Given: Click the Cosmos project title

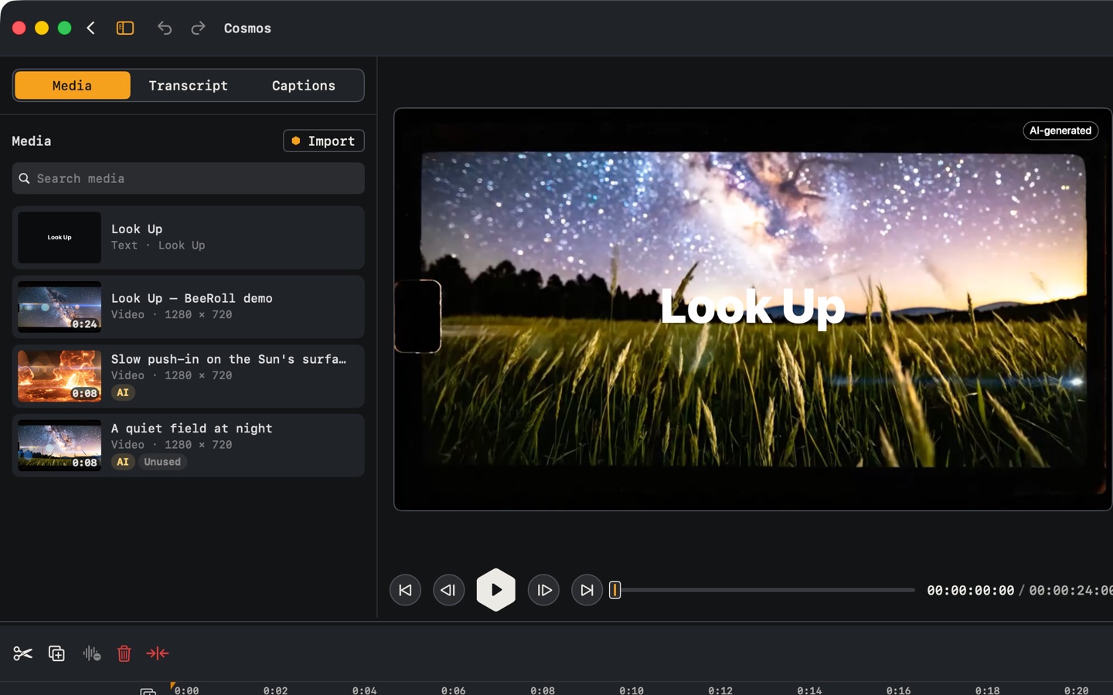Looking at the screenshot, I should (247, 29).
